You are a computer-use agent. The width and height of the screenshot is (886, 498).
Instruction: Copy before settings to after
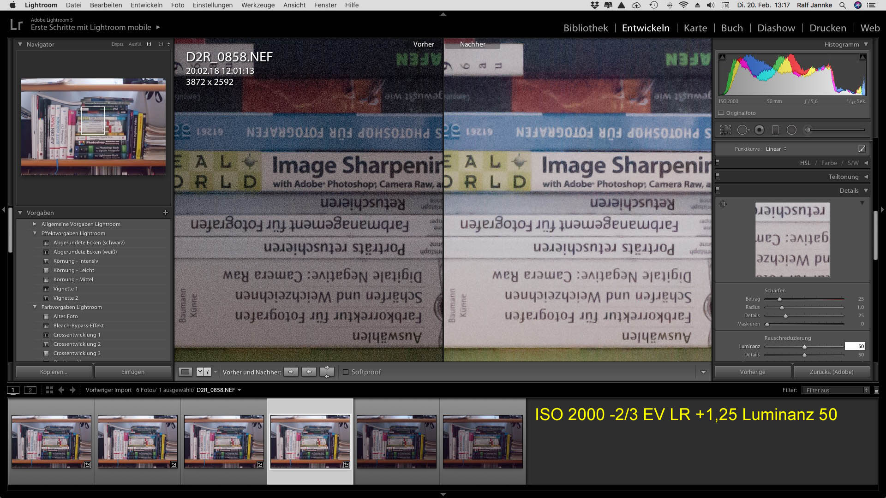coord(291,372)
